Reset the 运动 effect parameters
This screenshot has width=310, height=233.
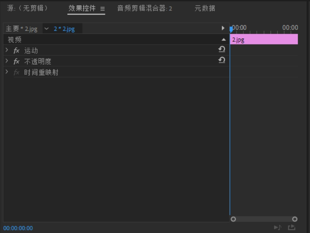(x=222, y=49)
